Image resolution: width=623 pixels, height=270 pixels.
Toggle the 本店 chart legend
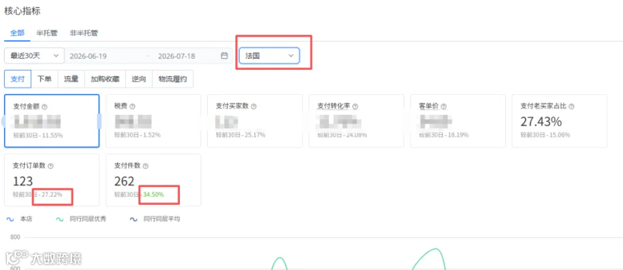[x=19, y=219]
